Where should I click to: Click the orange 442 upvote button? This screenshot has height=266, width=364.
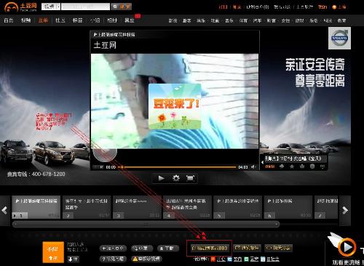pos(53,252)
